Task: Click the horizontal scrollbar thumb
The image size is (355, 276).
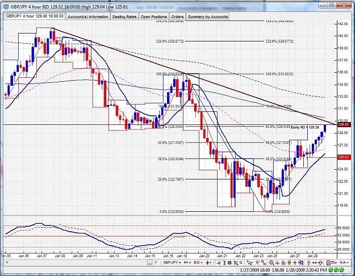Action: (149, 262)
